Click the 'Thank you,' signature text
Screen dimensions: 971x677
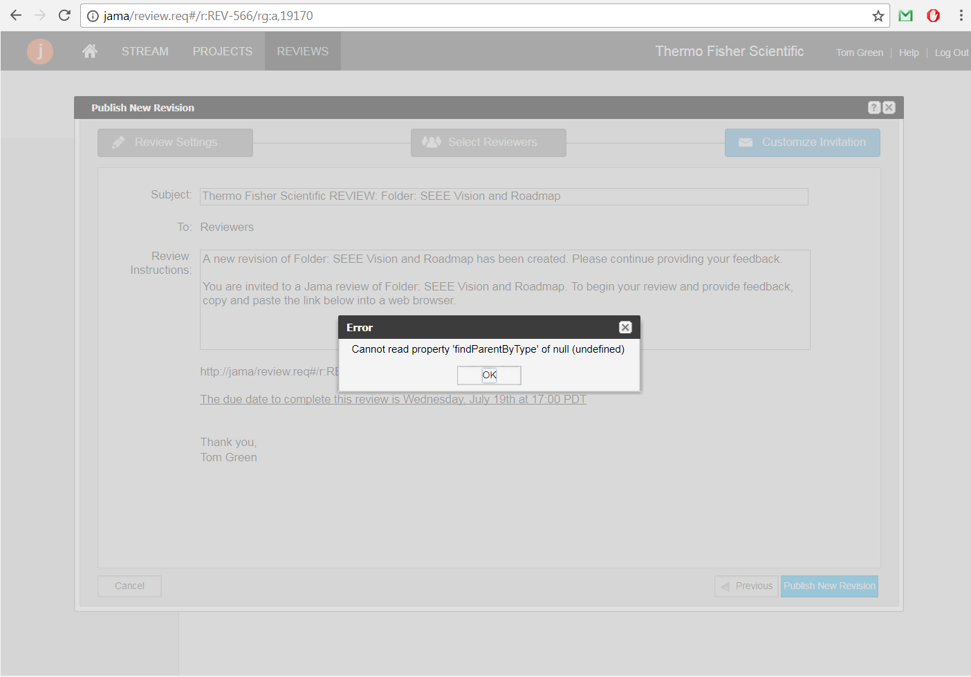228,442
